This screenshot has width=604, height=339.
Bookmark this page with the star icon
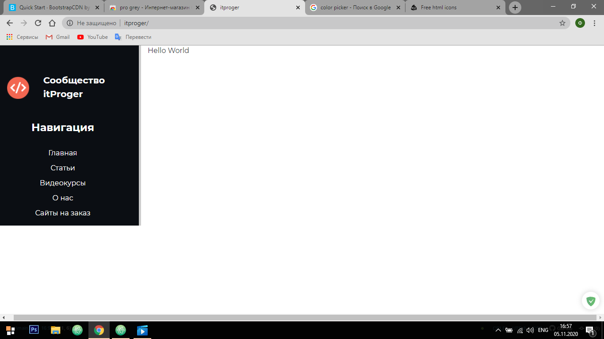(x=562, y=23)
